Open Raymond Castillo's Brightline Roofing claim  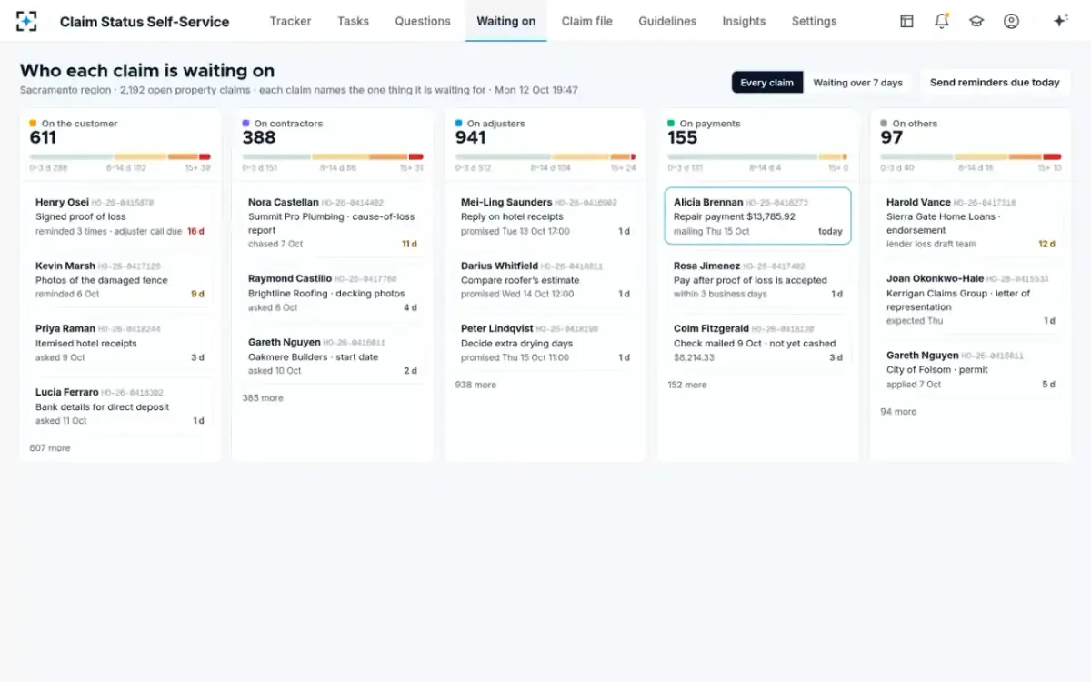pyautogui.click(x=333, y=293)
